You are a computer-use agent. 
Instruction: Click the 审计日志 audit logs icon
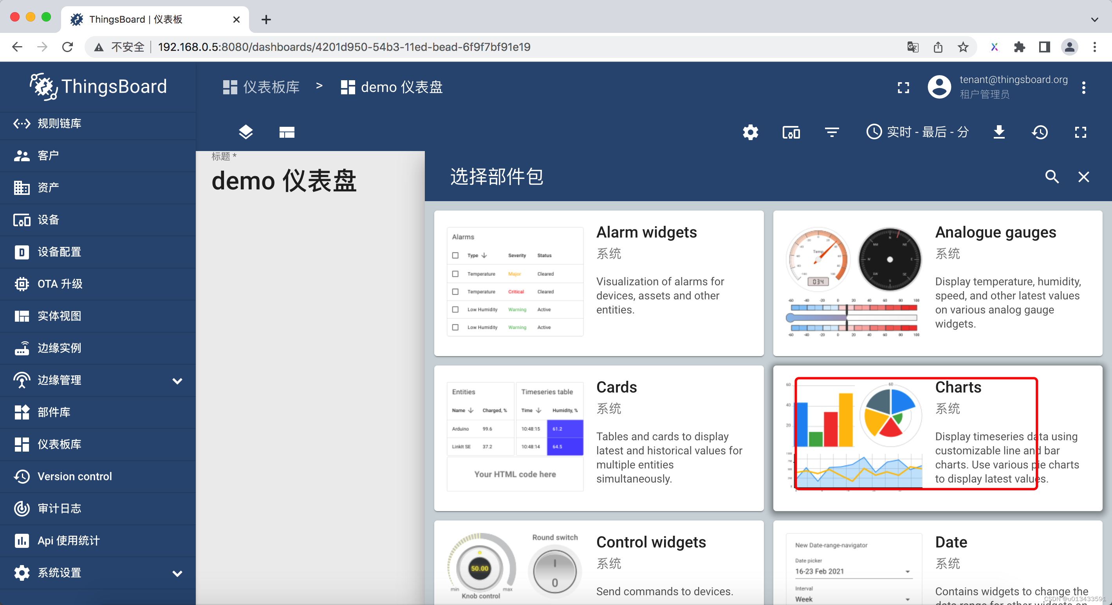22,508
